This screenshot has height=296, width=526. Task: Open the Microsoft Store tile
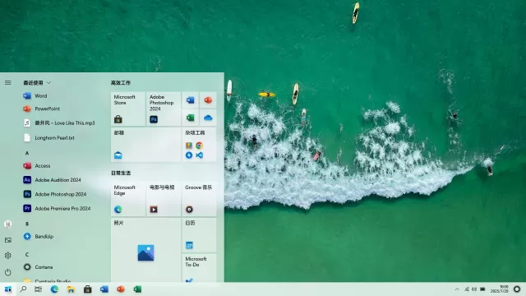(x=128, y=109)
